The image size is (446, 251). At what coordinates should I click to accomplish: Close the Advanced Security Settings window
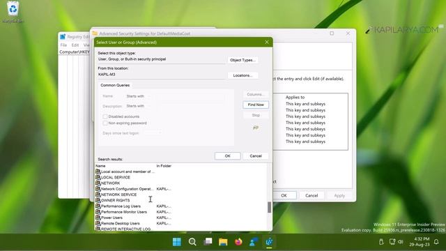(x=348, y=33)
